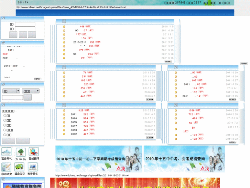
Task: Click the search keyword input field
Action: point(12,97)
